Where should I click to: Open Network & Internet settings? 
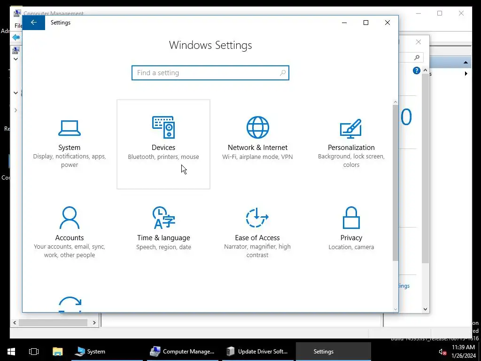pyautogui.click(x=257, y=144)
